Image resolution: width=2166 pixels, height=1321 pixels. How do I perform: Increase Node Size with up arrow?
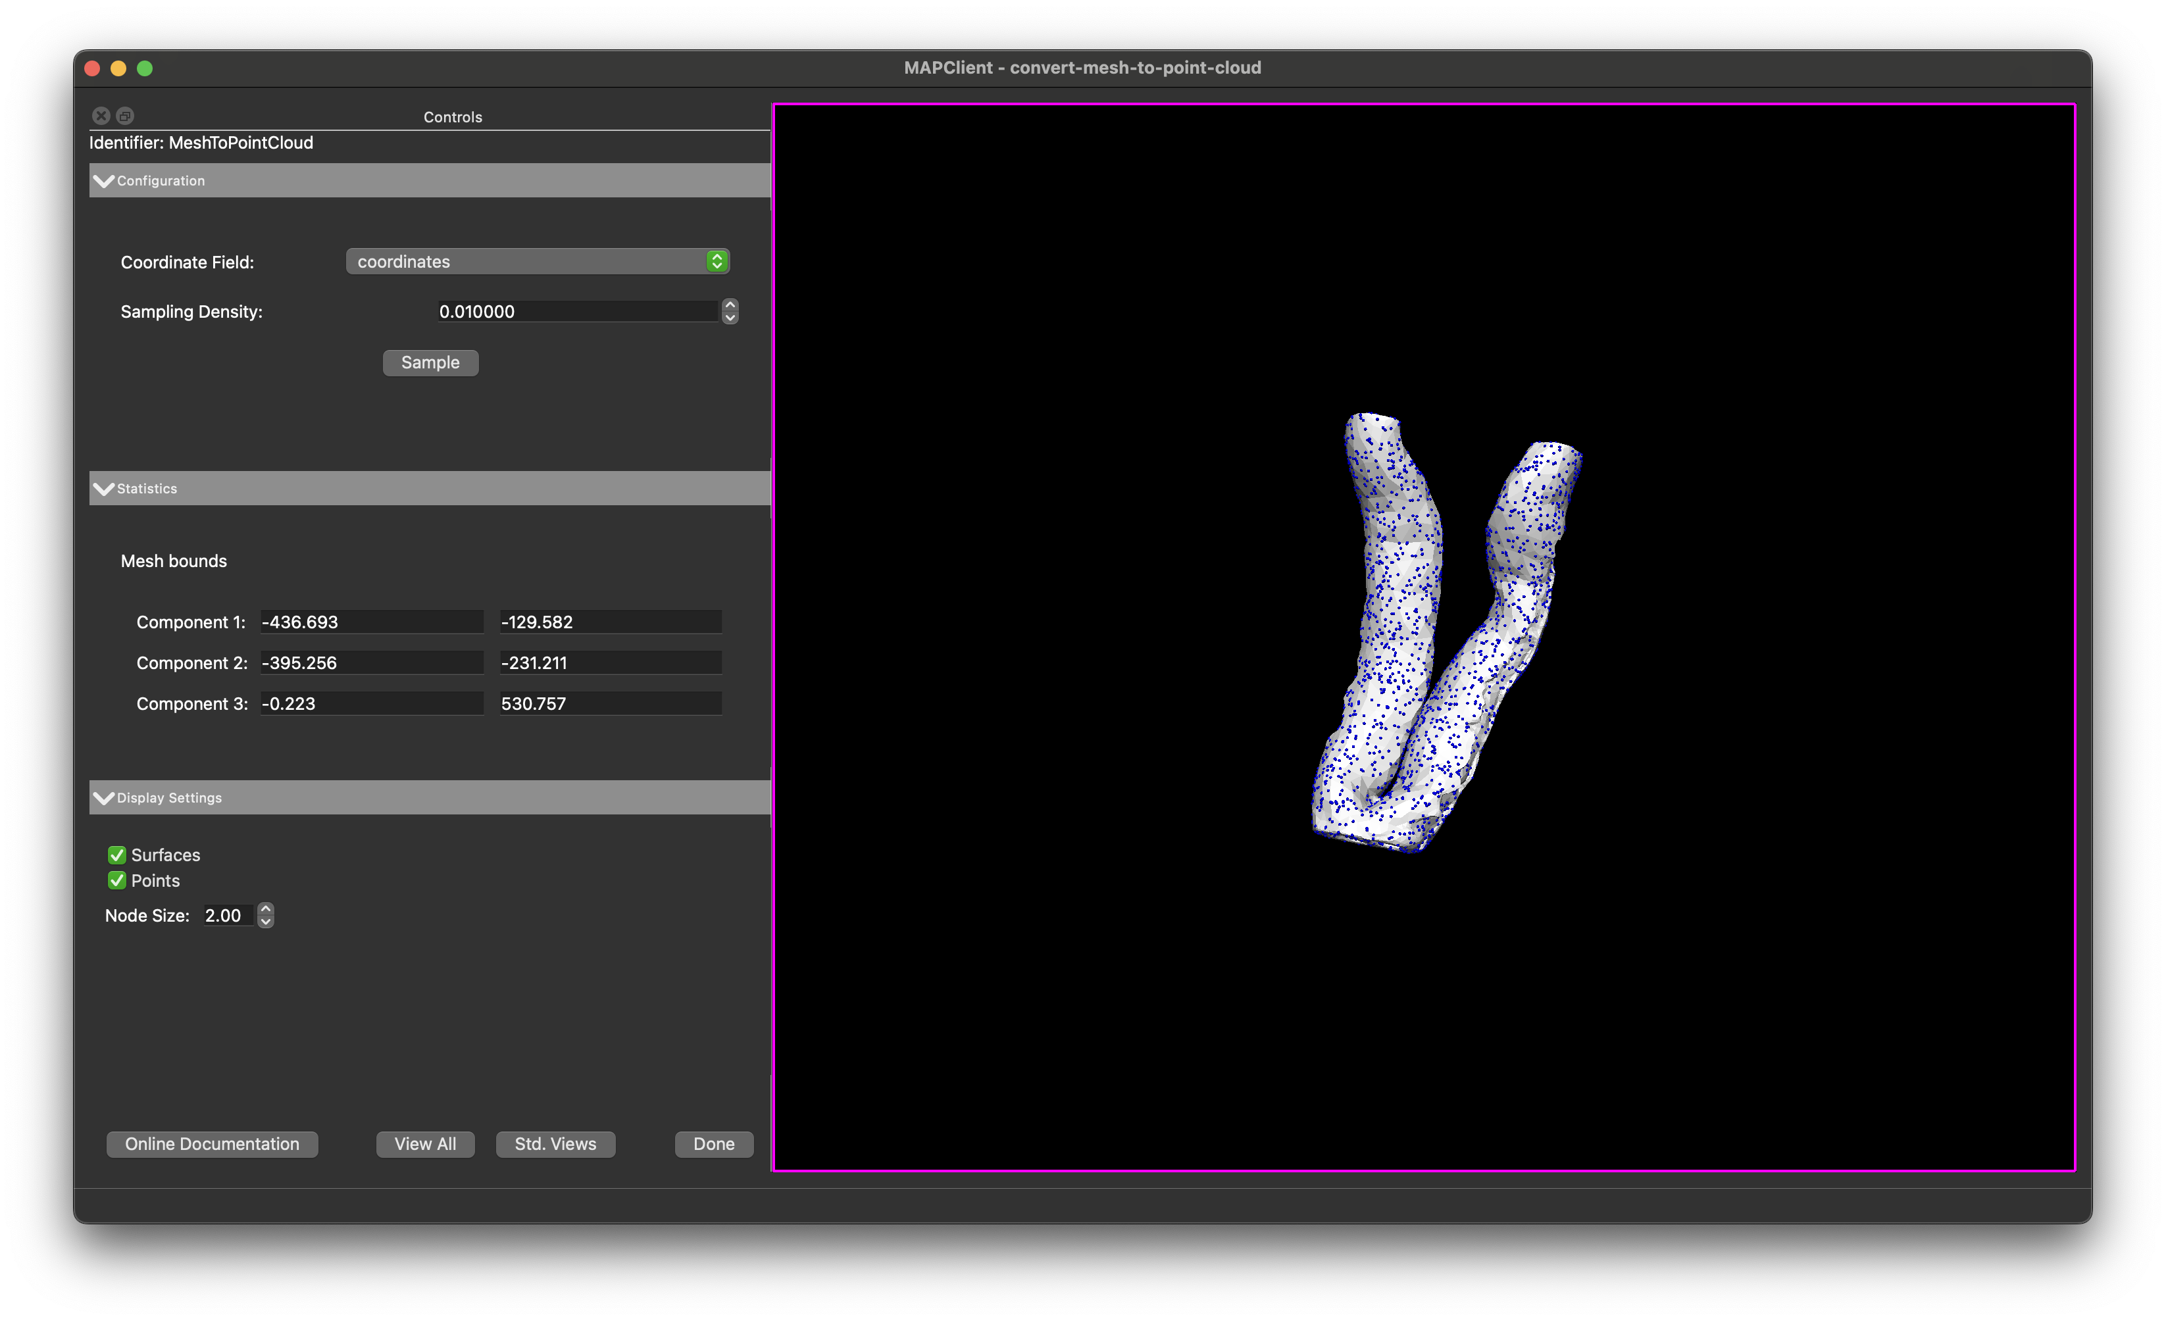[x=265, y=909]
